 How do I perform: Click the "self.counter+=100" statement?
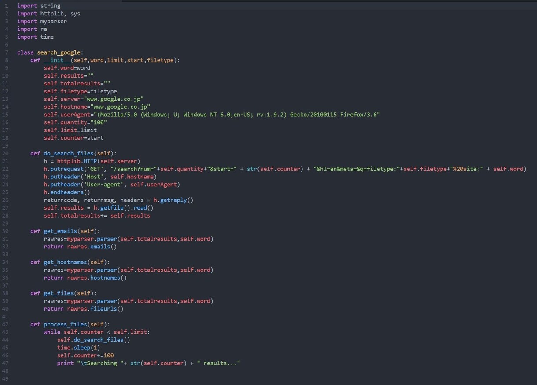pos(85,355)
